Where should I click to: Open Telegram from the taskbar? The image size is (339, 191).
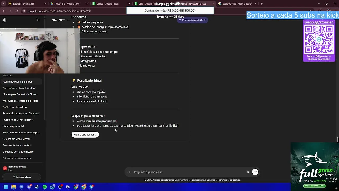[x=92, y=187]
